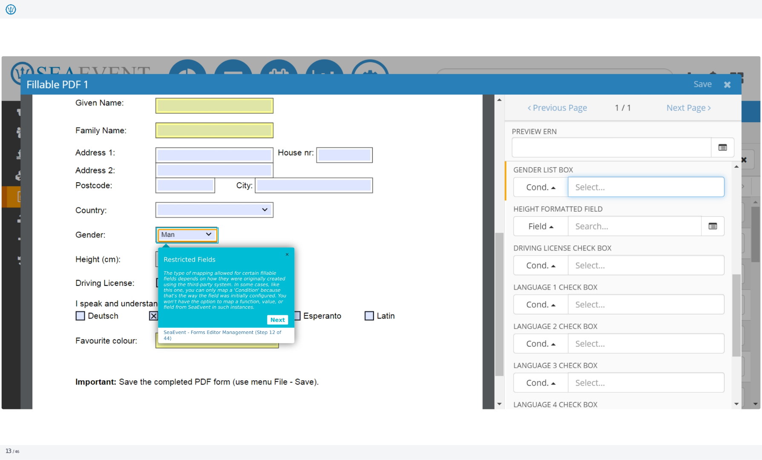
Task: Click the House nr field
Action: (x=345, y=155)
